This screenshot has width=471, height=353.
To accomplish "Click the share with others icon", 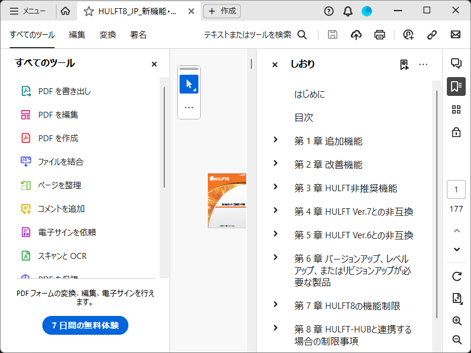I will tap(409, 35).
